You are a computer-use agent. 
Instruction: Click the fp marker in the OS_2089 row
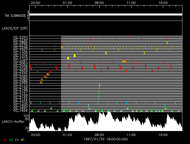[42, 79]
